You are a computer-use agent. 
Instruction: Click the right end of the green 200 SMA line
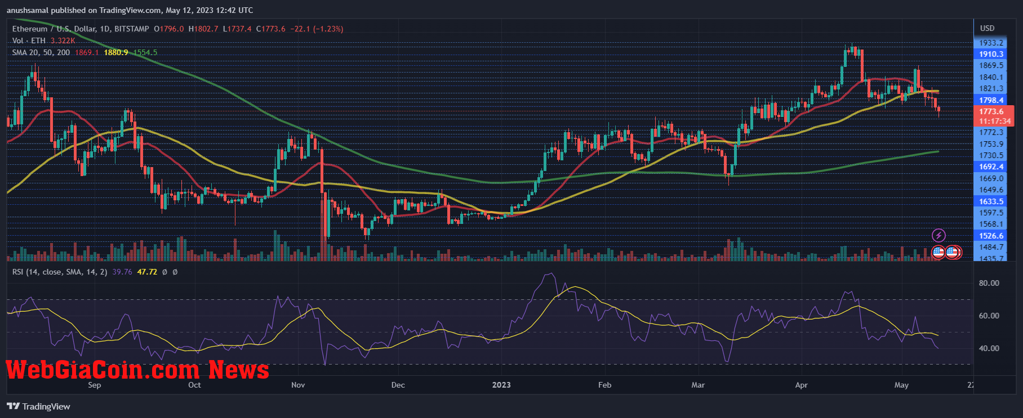tap(937, 151)
